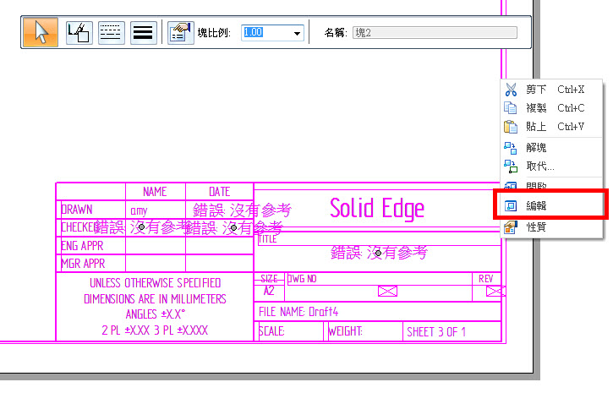Screen dimensions: 613x393
Task: Click the A2 size cell
Action: coord(269,291)
